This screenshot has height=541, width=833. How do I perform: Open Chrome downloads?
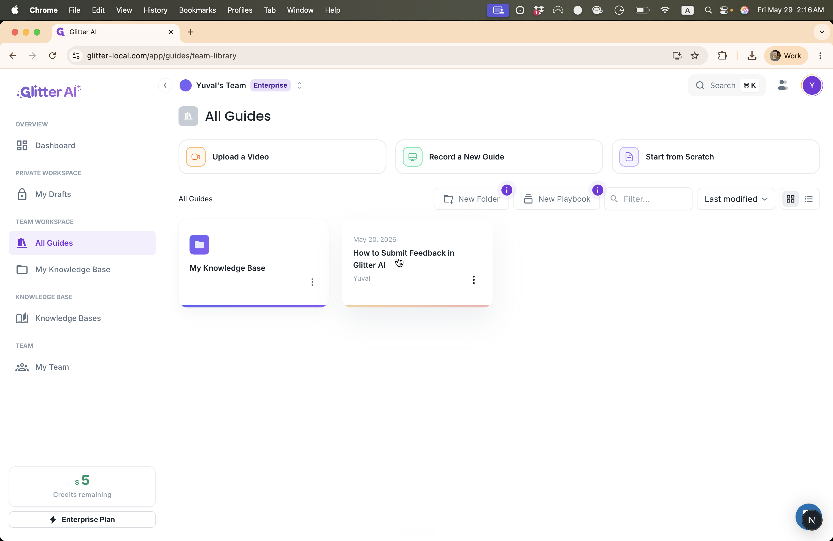[752, 56]
